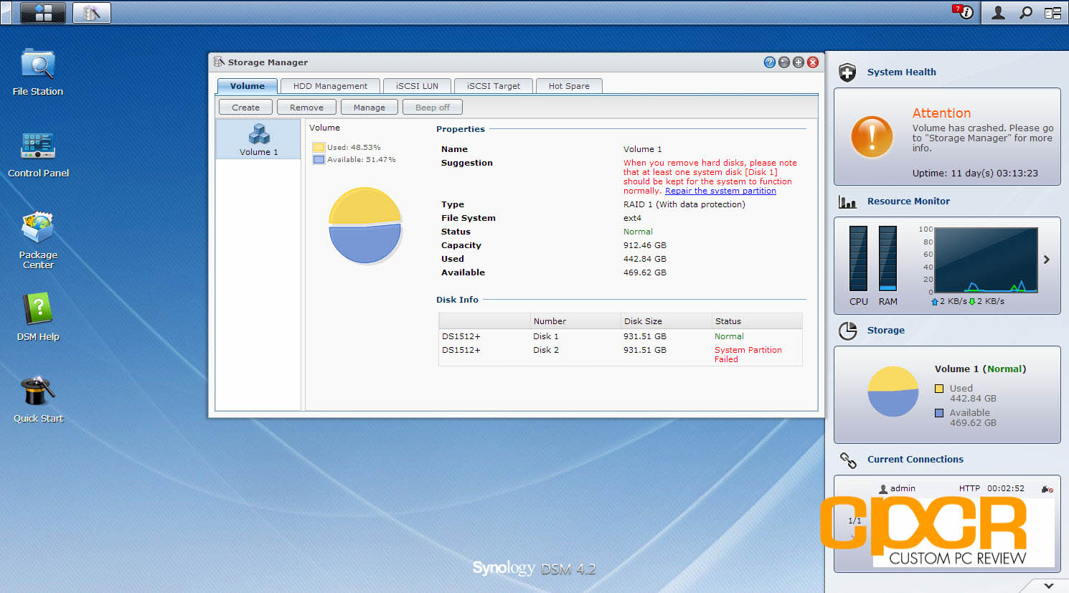Close the Storage Manager window
1069x593 pixels.
[813, 62]
